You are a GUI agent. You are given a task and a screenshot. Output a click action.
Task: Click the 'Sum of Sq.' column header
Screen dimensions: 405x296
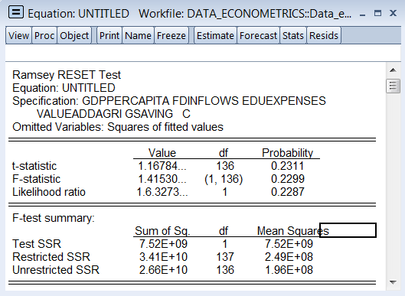[162, 231]
